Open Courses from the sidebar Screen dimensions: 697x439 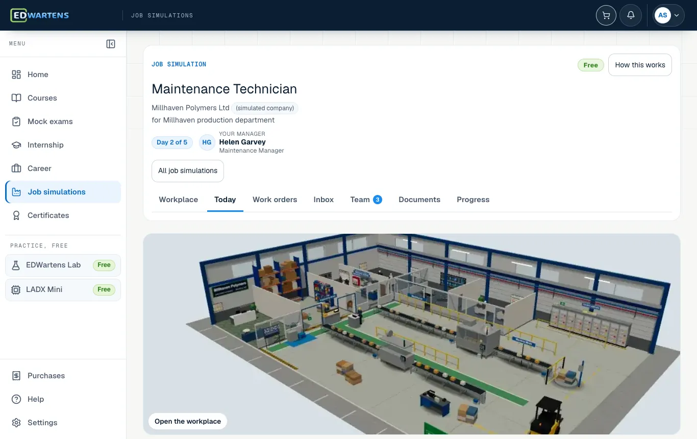click(63, 98)
